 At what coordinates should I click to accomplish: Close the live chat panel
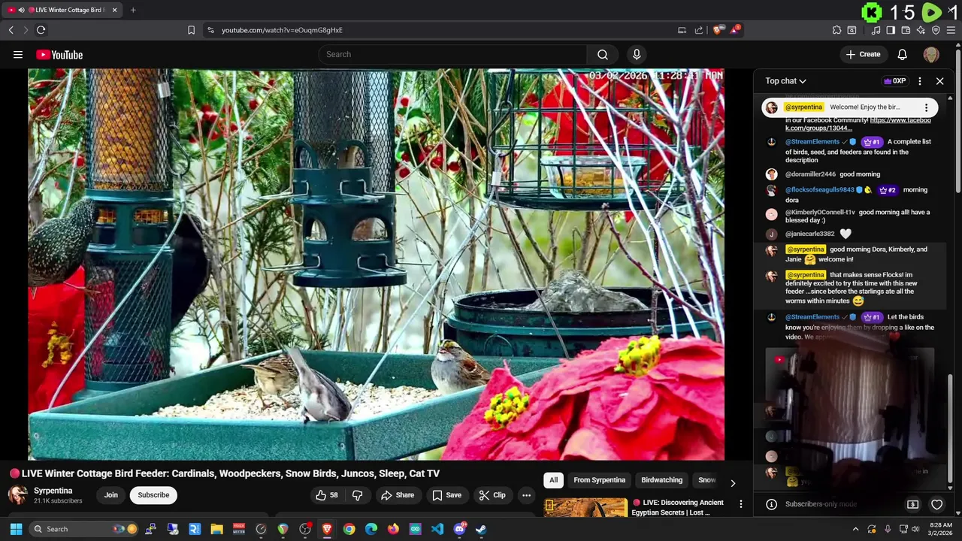point(939,81)
